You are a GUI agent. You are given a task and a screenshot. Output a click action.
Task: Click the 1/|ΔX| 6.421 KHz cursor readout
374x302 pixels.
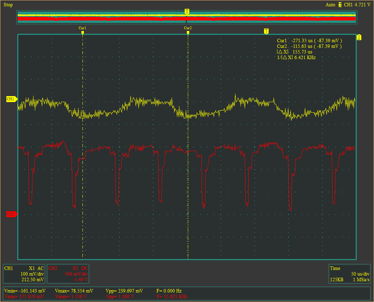(x=296, y=57)
